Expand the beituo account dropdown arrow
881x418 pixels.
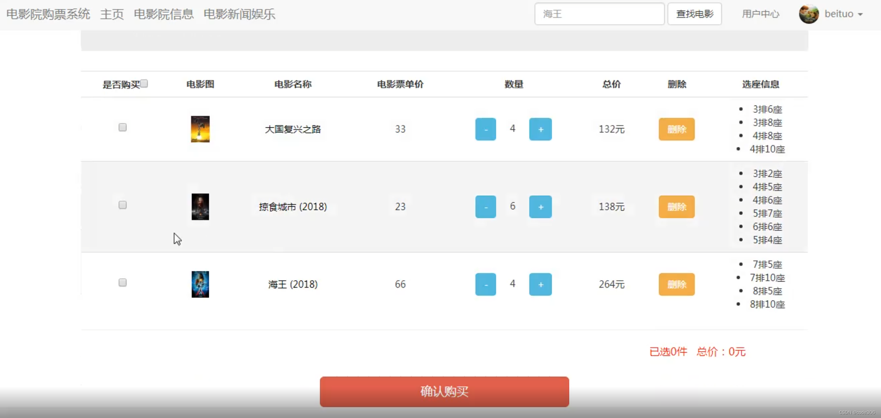click(x=860, y=15)
